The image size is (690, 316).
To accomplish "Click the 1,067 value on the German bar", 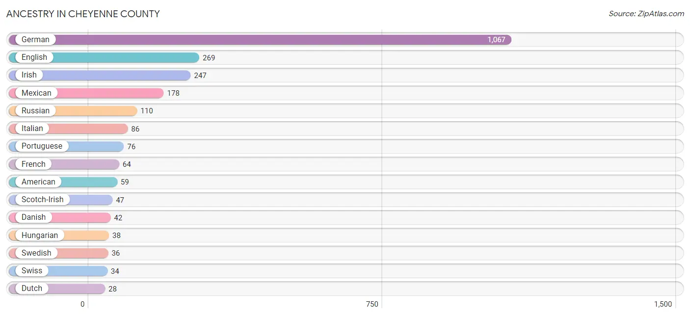I will (x=496, y=40).
